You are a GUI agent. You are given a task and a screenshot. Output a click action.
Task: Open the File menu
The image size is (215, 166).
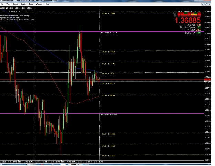click(x=2, y=4)
